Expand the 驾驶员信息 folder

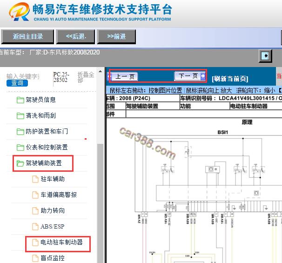40,100
